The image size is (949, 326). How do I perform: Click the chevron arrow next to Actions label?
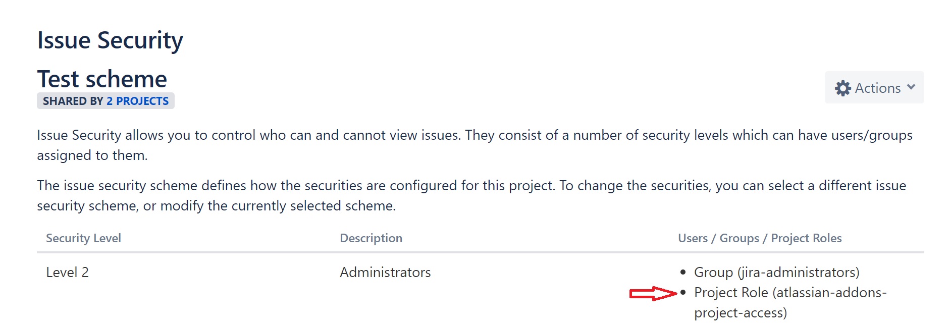pyautogui.click(x=912, y=87)
